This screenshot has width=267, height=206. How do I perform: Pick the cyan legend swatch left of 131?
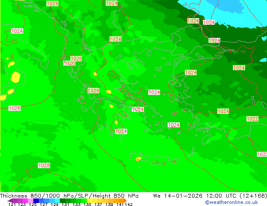57,201
